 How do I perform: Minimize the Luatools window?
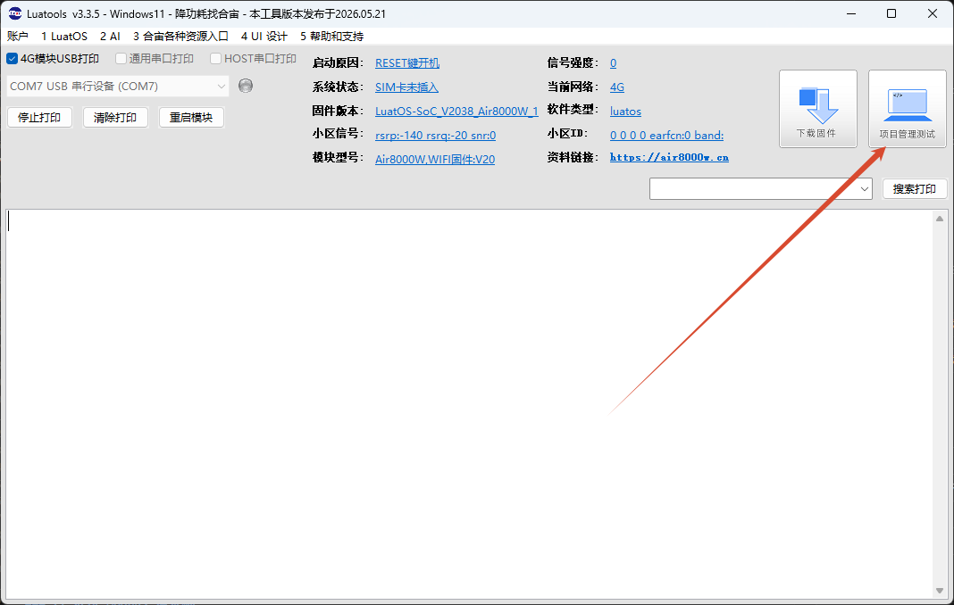click(x=851, y=13)
